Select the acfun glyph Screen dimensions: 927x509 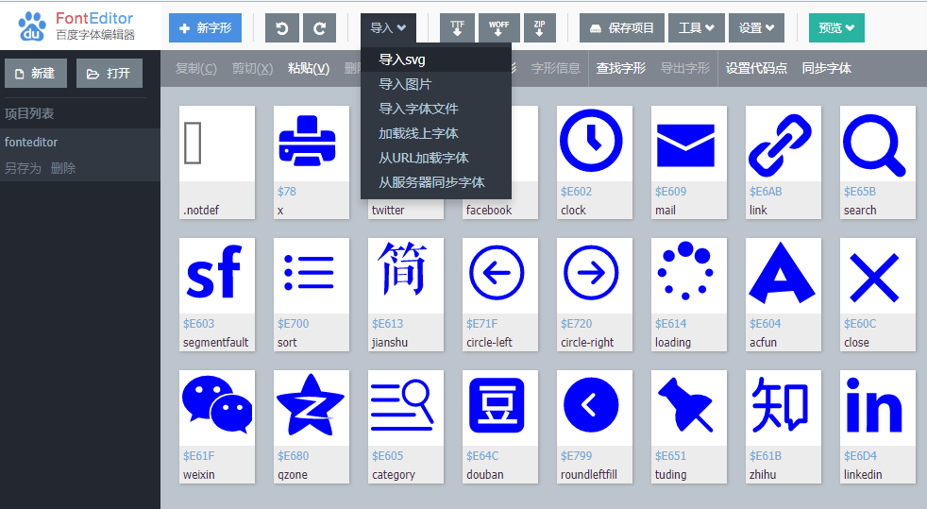784,295
